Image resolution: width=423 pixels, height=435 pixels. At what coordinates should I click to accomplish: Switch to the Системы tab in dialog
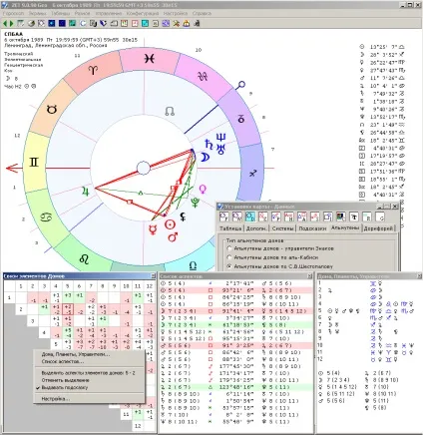point(282,228)
